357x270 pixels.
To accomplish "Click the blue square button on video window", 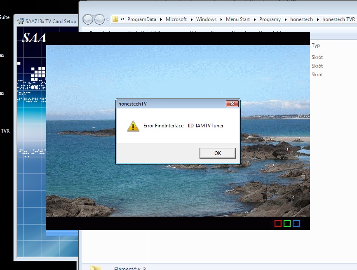I will pyautogui.click(x=296, y=223).
